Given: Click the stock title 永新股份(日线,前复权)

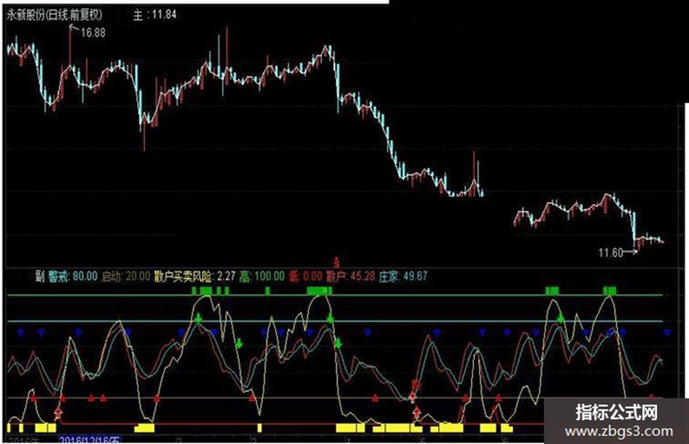Looking at the screenshot, I should 55,15.
